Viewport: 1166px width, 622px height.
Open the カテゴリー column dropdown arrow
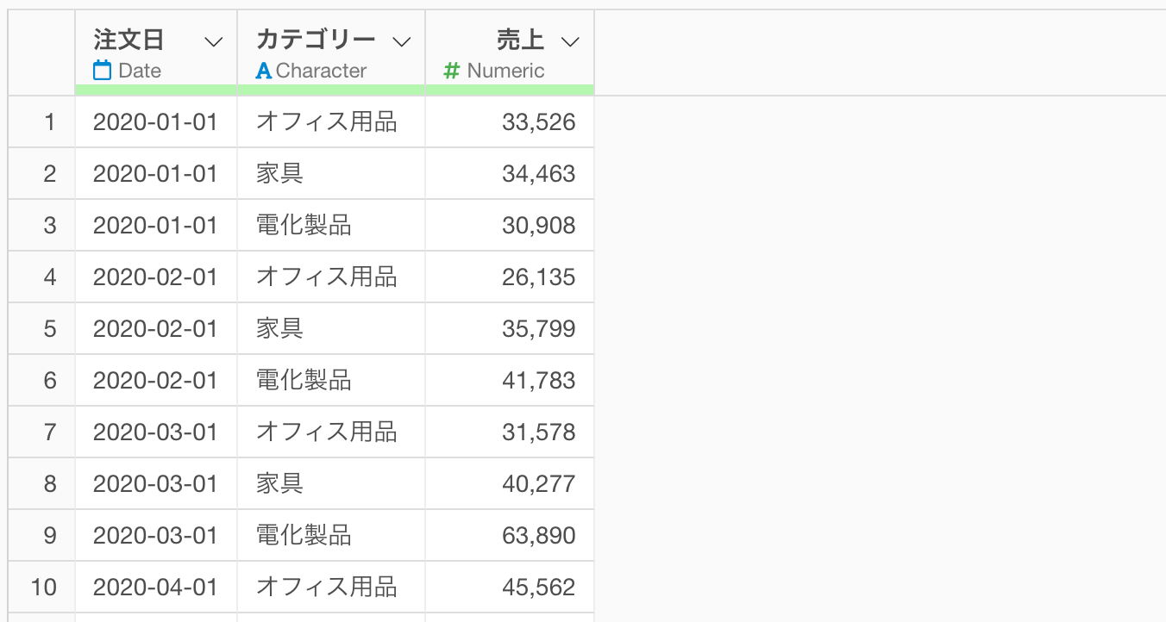tap(402, 41)
